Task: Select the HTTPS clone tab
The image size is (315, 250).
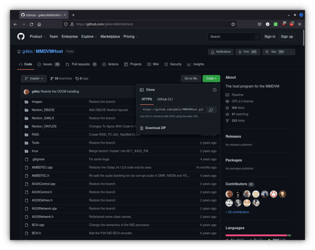Action: [x=147, y=99]
